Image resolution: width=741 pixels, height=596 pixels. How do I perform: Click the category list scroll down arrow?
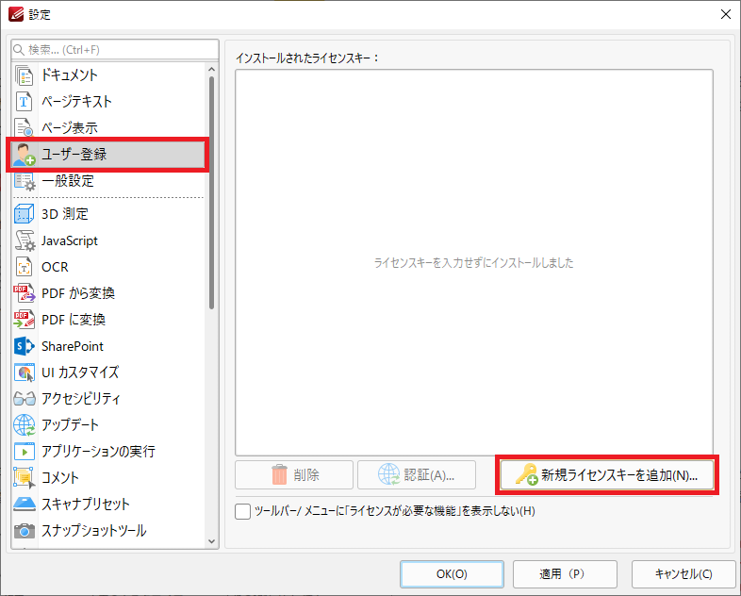(x=212, y=541)
